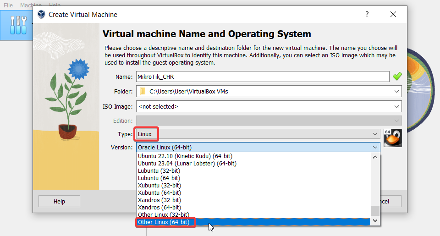Click the question mark help icon in title bar
Viewport: 440px width, 236px height.
point(367,14)
